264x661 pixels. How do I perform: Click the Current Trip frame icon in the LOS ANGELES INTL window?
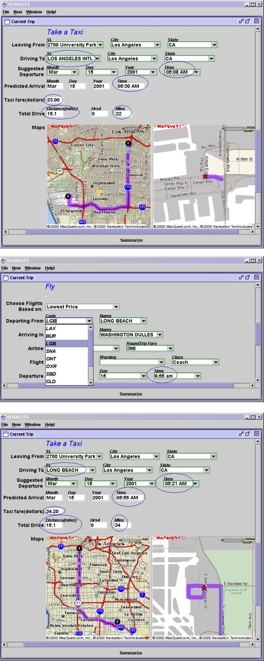click(x=7, y=21)
